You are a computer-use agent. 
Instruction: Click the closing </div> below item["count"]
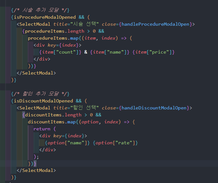pos(42,59)
